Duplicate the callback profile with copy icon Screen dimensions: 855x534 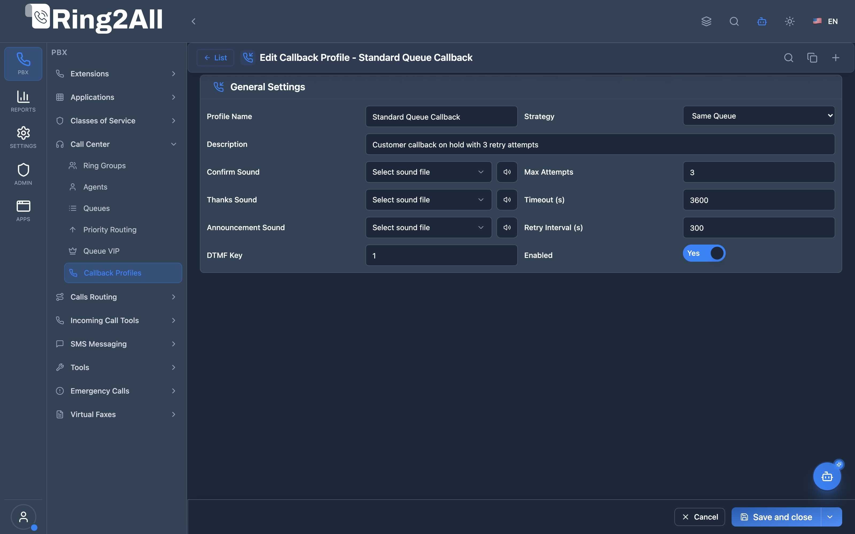point(812,58)
